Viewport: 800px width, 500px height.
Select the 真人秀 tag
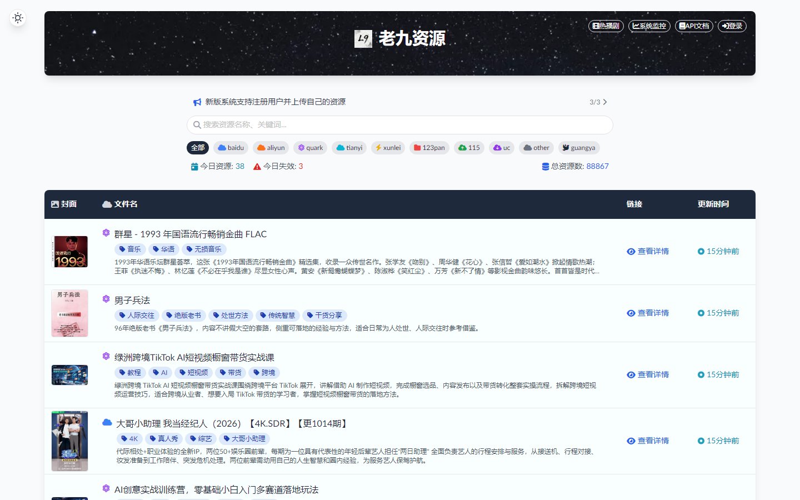(x=164, y=439)
